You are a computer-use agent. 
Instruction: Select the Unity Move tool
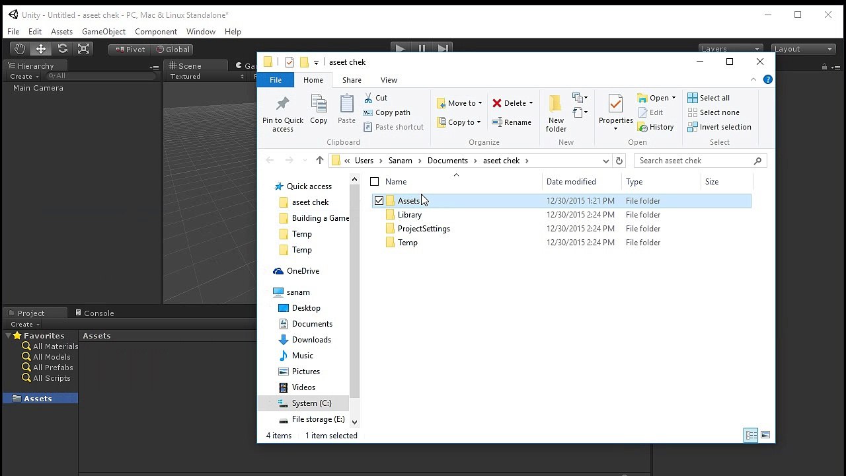[41, 49]
